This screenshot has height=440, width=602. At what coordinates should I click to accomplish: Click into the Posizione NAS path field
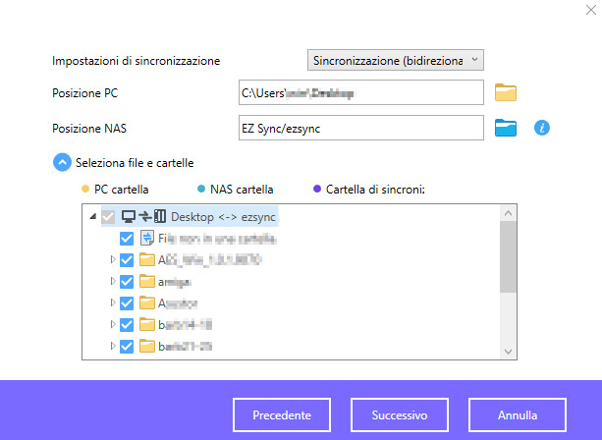tap(360, 128)
